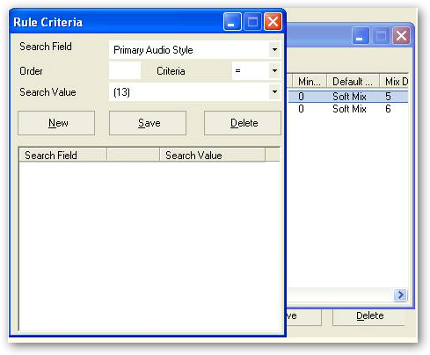
Task: Click the Delete button in Rule Criteria
Action: point(243,123)
